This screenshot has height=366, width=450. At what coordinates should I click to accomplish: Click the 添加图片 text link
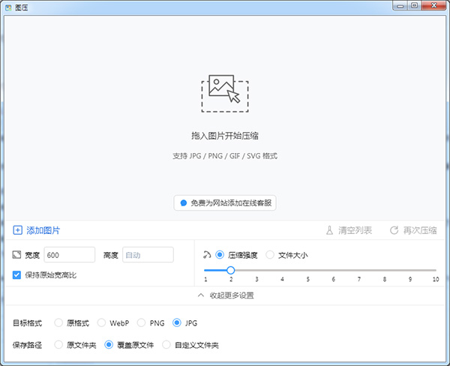point(43,230)
